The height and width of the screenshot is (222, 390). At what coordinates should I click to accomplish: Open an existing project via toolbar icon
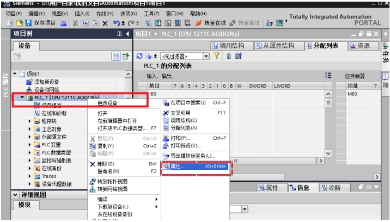point(19,23)
